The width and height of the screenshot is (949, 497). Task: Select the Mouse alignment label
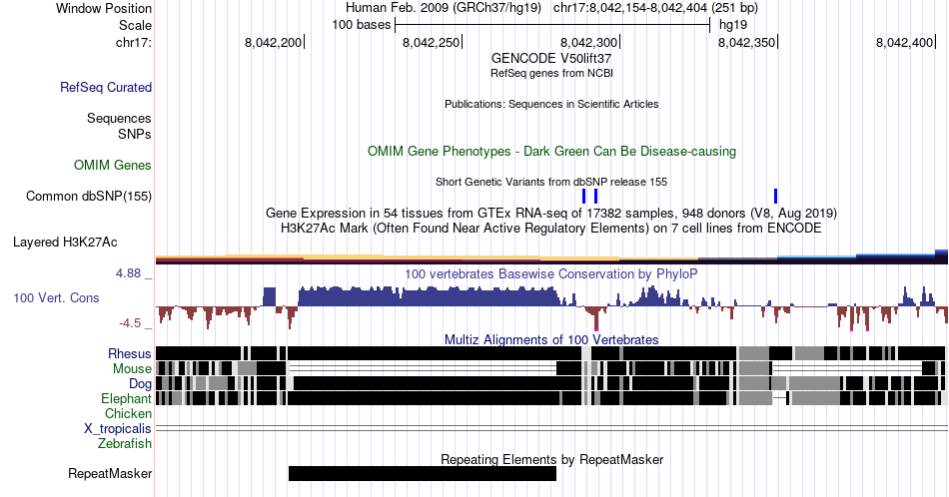coord(132,369)
